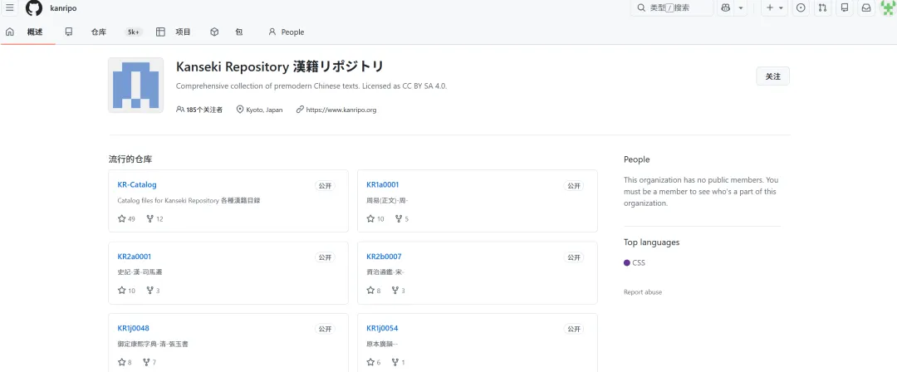897x372 pixels.
Task: Click the fork count 1 on KR1j0054
Action: pyautogui.click(x=399, y=362)
